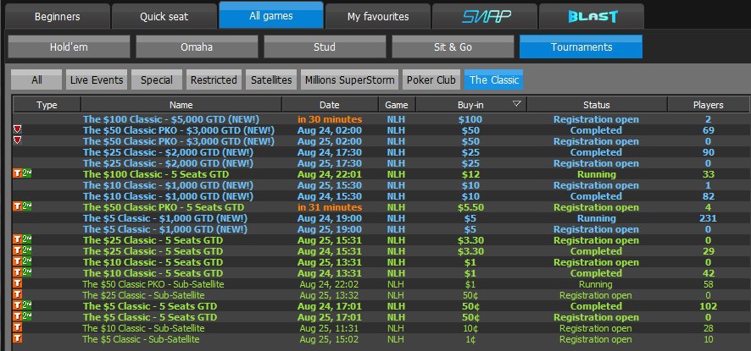The height and width of the screenshot is (351, 751).
Task: Filter tournaments by Live Events
Action: pos(97,80)
